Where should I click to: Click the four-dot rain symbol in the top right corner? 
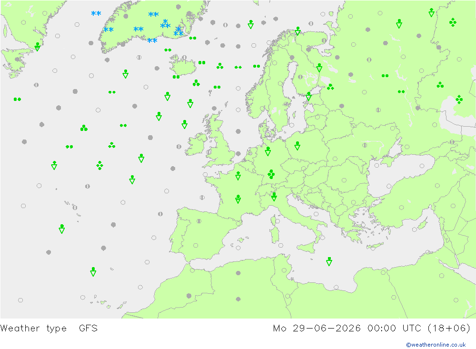(x=453, y=22)
